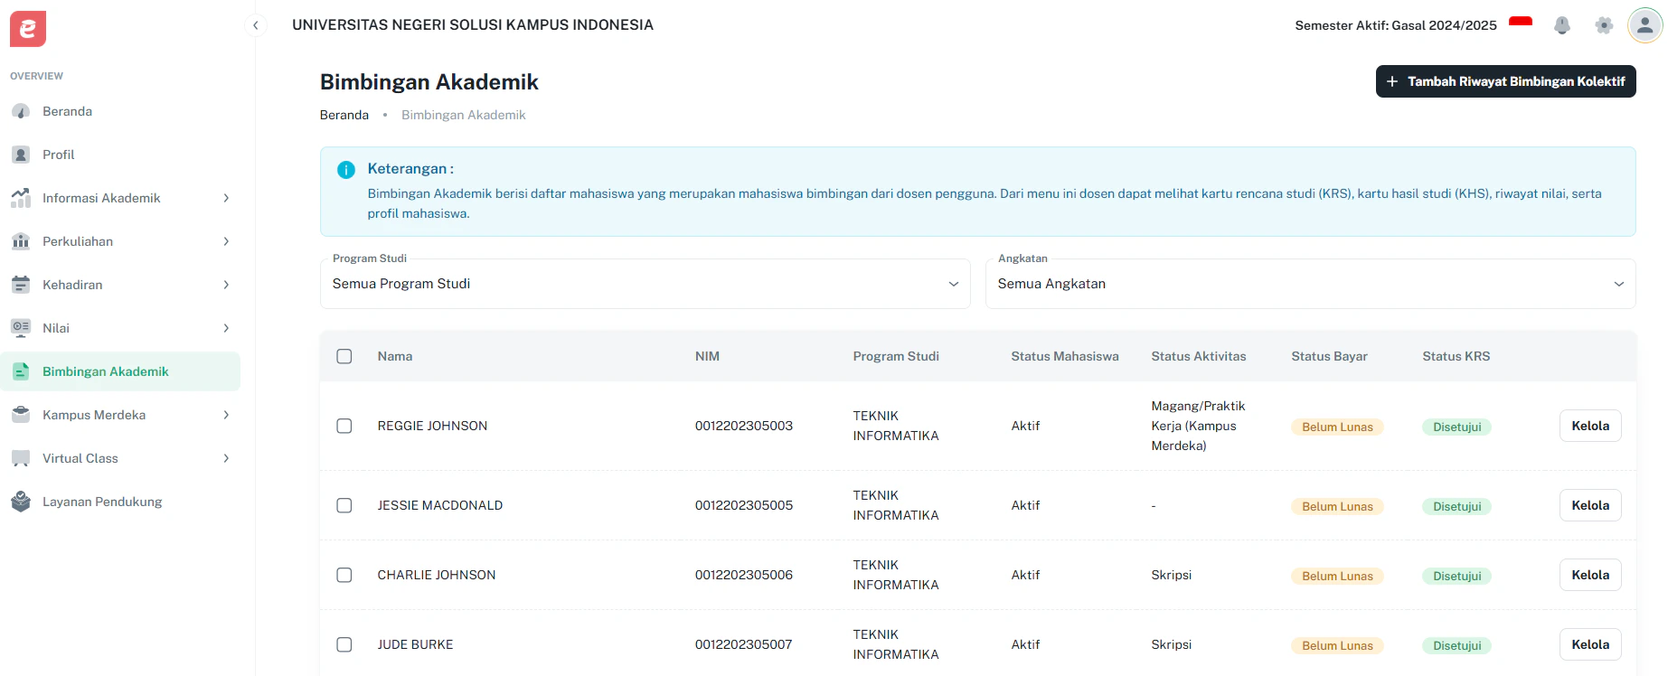Click Bimbingan Akademik breadcrumb text
Screen dimensions: 1668x676
[x=463, y=115]
